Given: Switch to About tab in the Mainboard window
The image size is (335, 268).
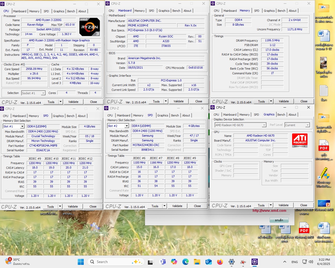Looking at the screenshot, I should pos(187,11).
